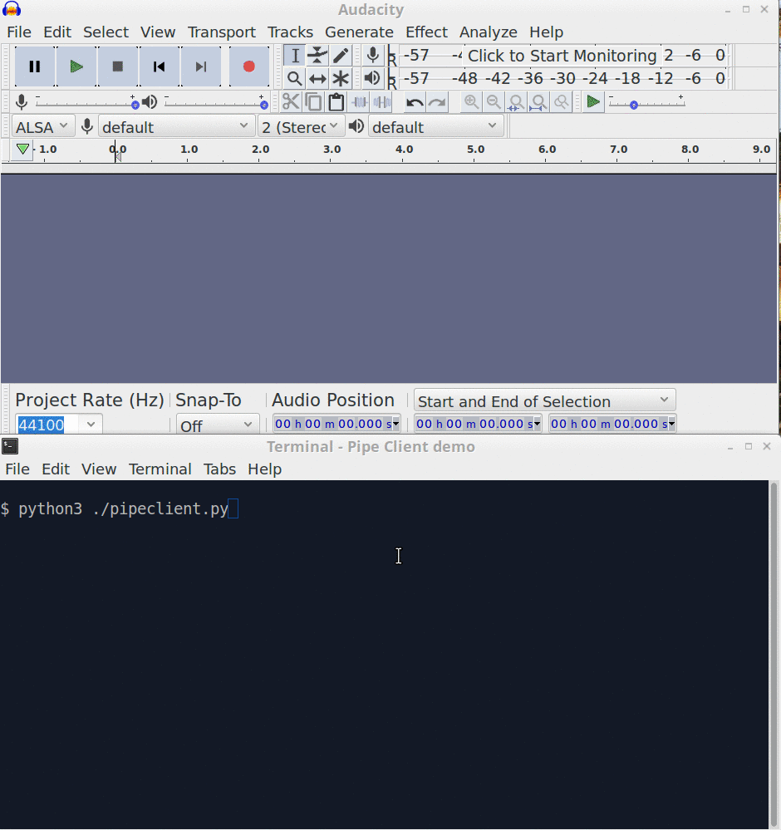Open the Effect menu
Viewport: 781px width, 830px height.
tap(426, 32)
